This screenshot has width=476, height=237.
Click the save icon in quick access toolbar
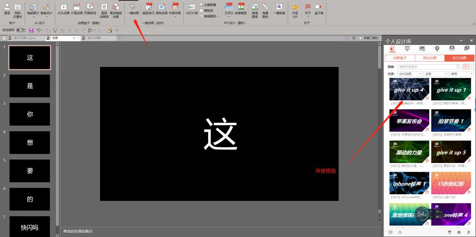pyautogui.click(x=31, y=30)
